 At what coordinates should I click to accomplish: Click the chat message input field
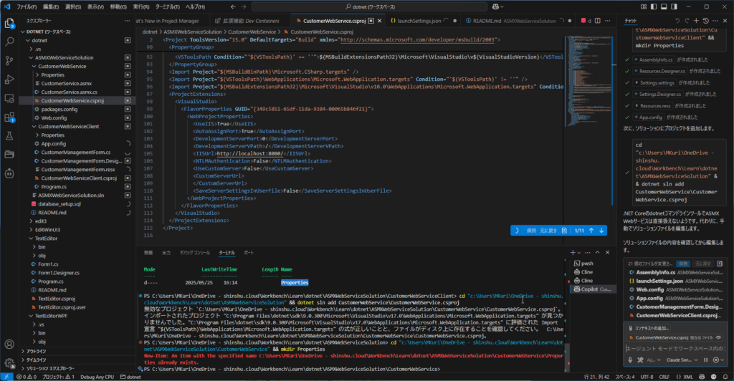(x=675, y=348)
